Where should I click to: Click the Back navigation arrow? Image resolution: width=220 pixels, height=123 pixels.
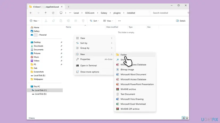(31, 13)
